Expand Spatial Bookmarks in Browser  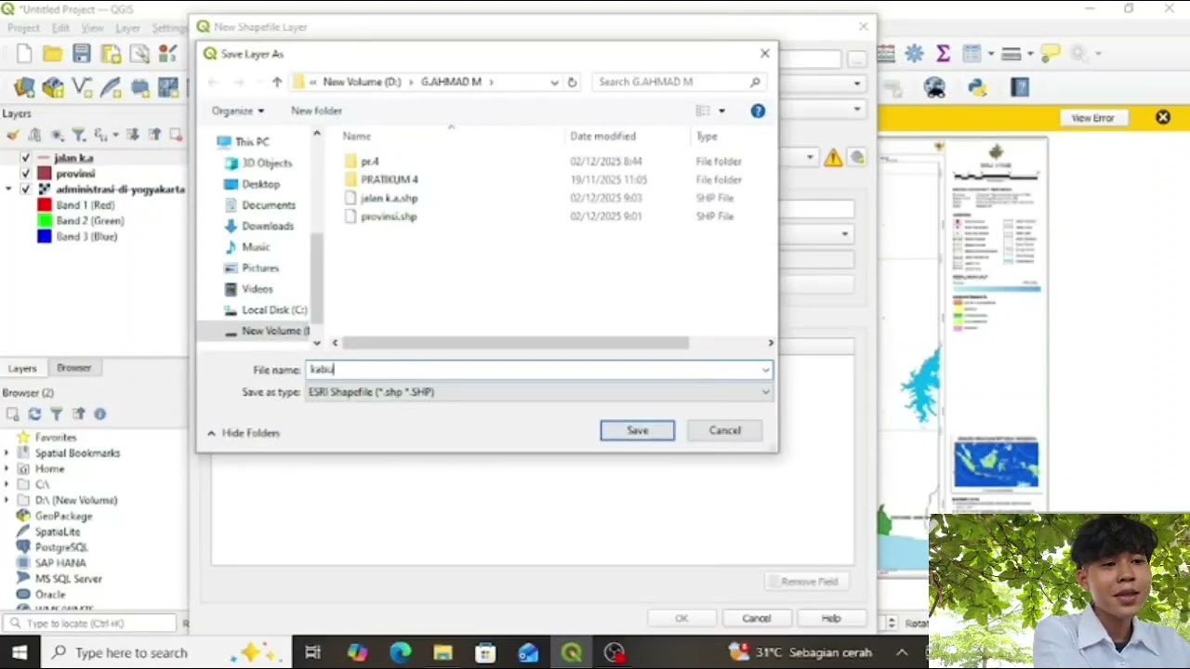pos(7,453)
